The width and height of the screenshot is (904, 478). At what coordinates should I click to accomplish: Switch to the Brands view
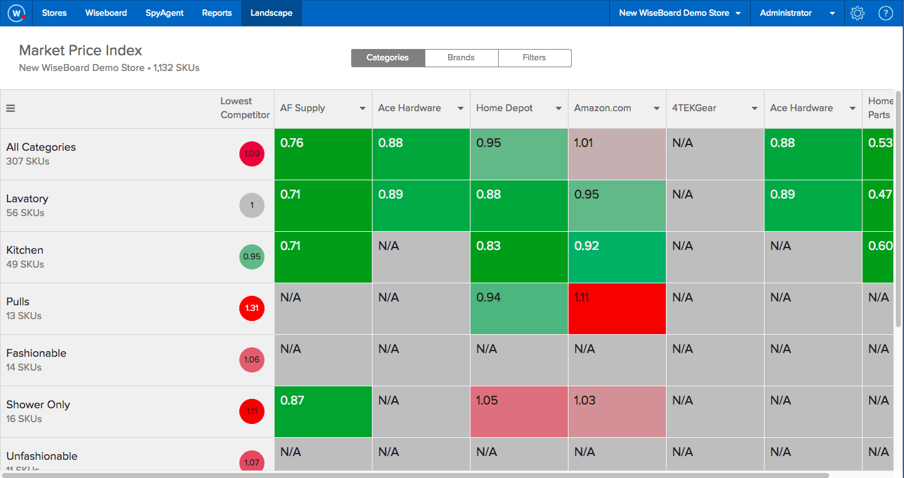click(x=461, y=58)
